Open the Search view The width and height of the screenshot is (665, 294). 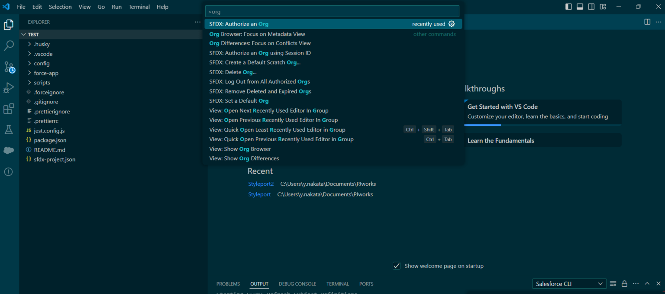tap(9, 45)
